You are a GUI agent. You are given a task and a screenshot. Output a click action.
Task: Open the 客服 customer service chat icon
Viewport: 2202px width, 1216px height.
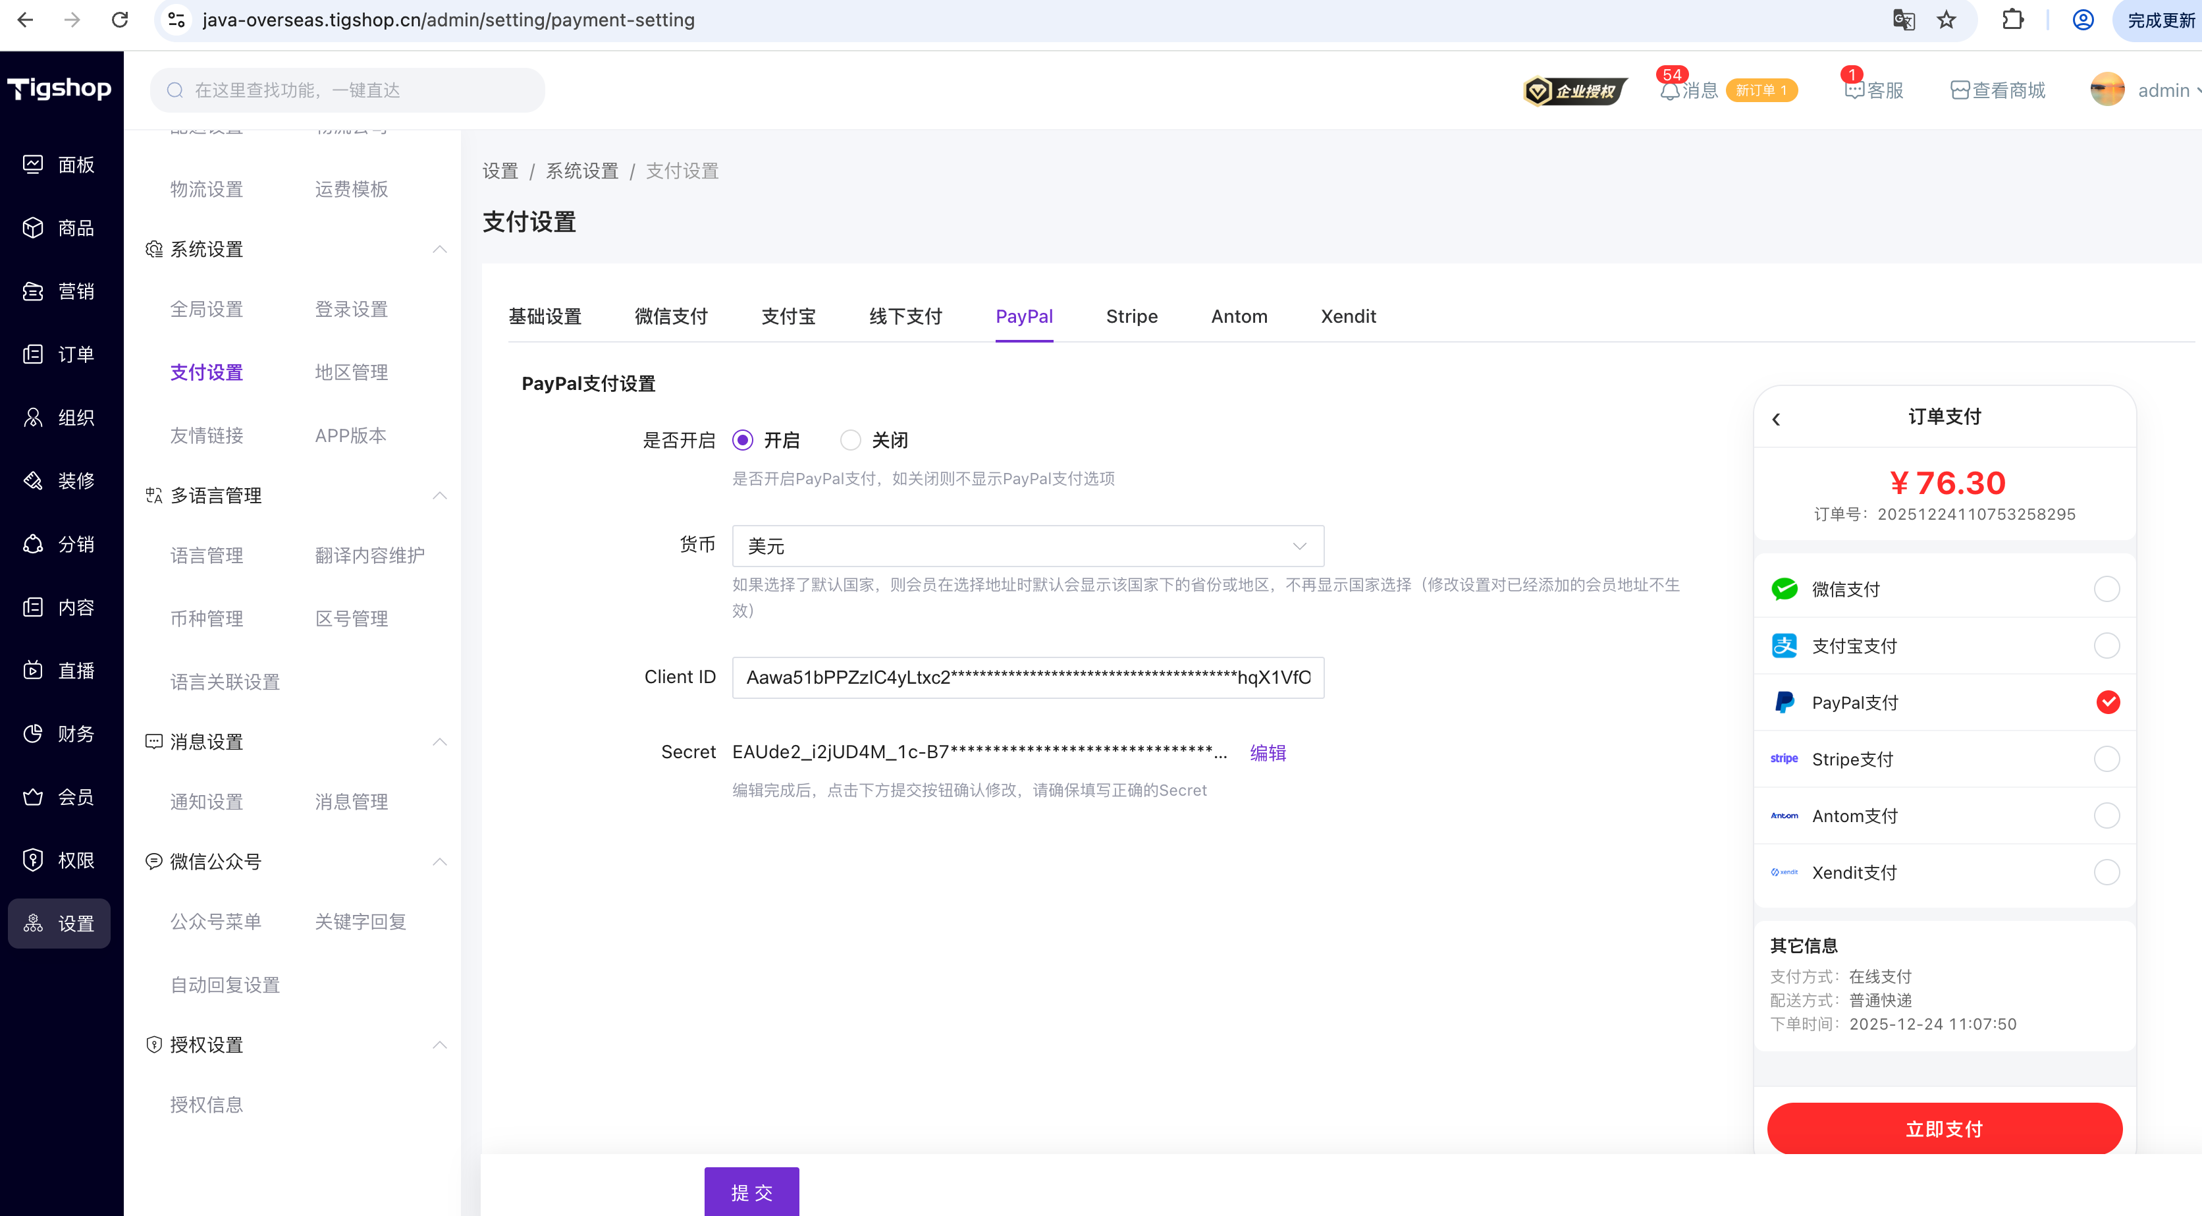(x=1853, y=91)
